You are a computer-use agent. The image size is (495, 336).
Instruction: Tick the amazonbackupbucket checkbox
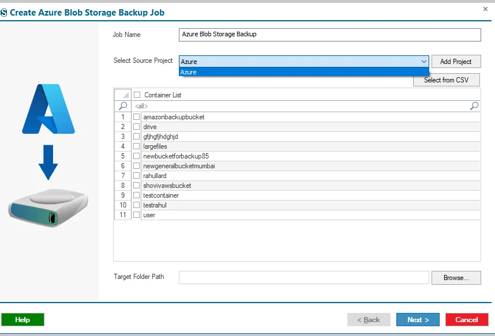click(136, 117)
